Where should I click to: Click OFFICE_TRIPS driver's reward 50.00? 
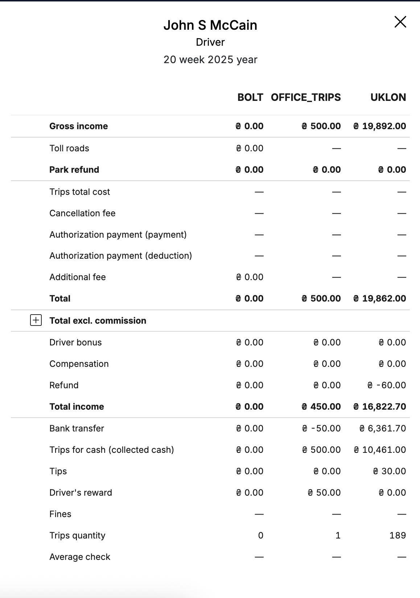pos(324,492)
